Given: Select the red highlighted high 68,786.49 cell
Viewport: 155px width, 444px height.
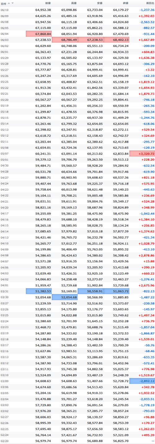Looking at the screenshot, I should (x=65, y=40).
